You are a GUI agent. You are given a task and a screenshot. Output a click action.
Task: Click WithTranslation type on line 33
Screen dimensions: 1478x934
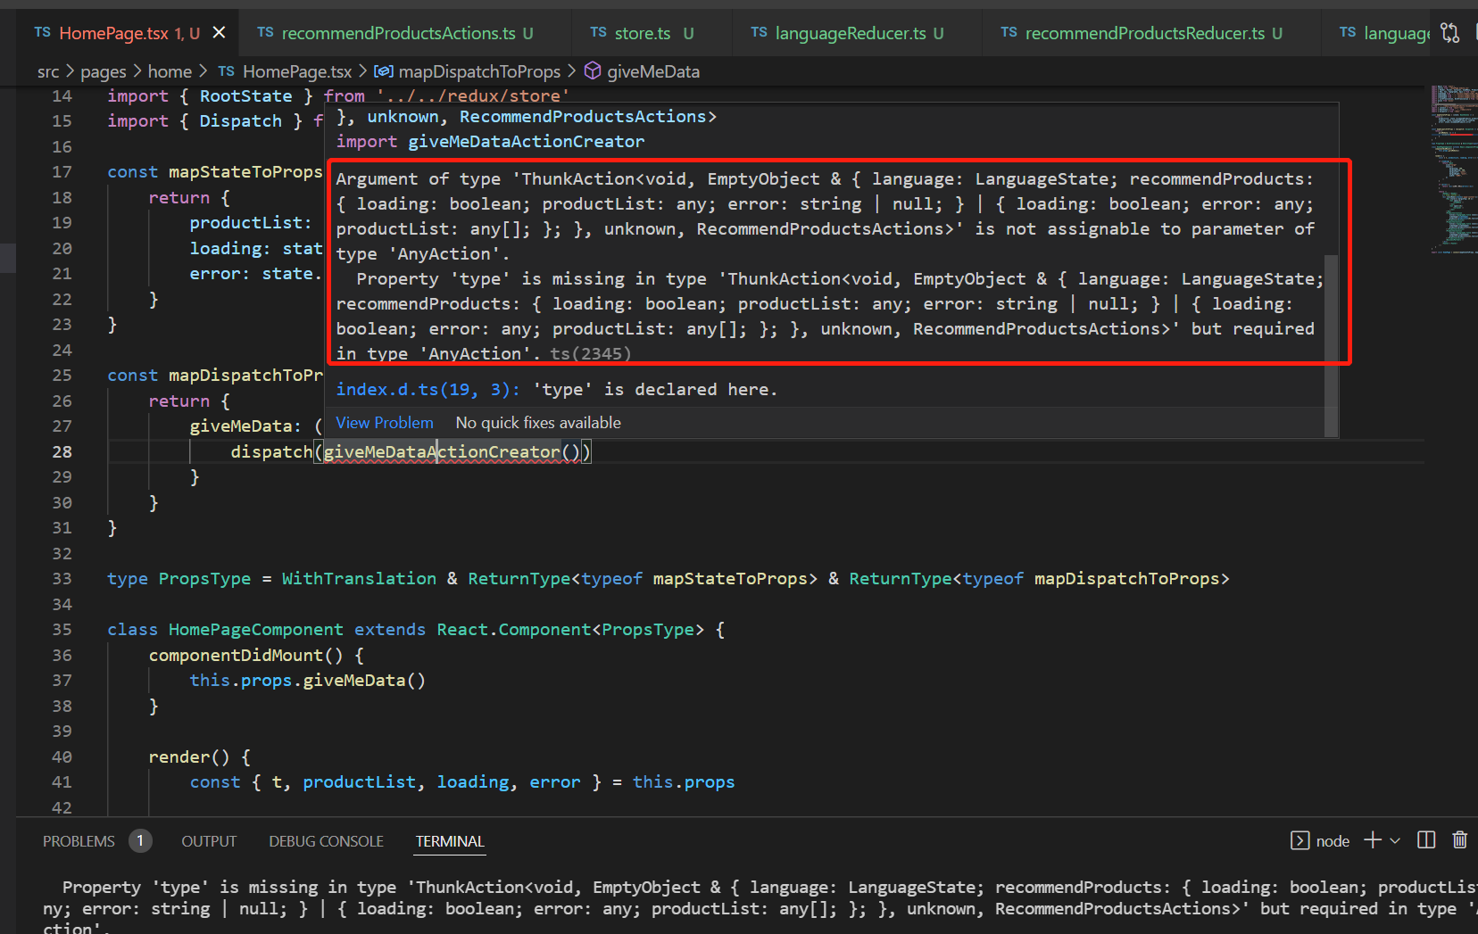(359, 579)
